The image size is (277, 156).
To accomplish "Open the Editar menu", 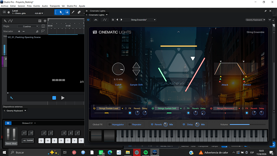I will point(13,6).
